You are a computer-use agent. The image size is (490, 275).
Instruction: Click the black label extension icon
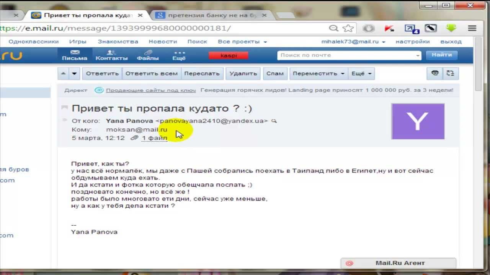pyautogui.click(x=431, y=28)
